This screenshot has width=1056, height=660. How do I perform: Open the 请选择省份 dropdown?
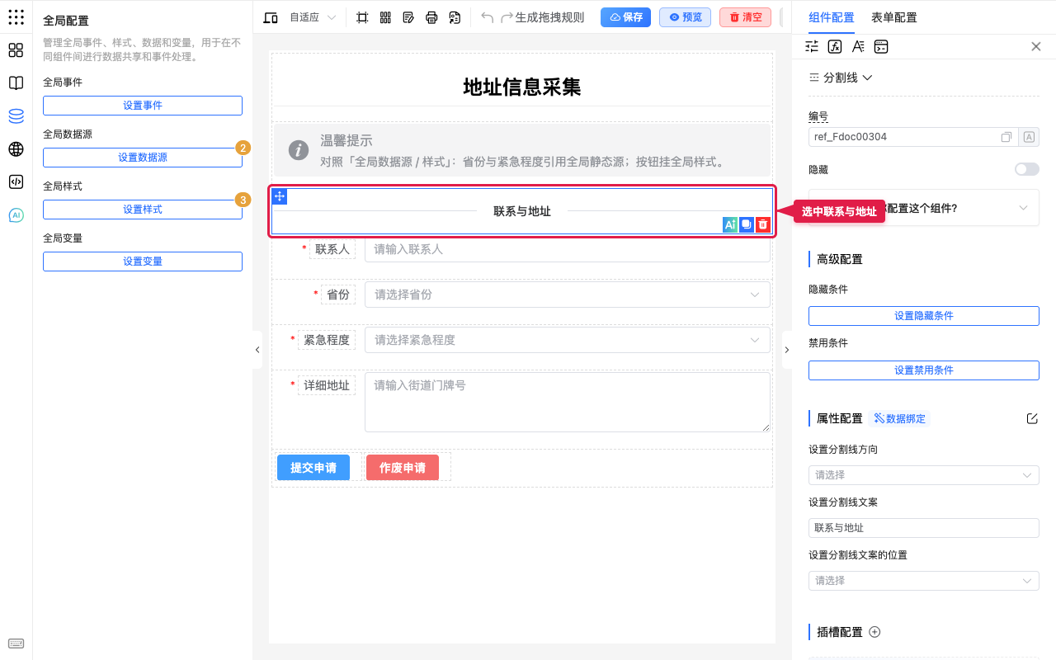pyautogui.click(x=568, y=295)
